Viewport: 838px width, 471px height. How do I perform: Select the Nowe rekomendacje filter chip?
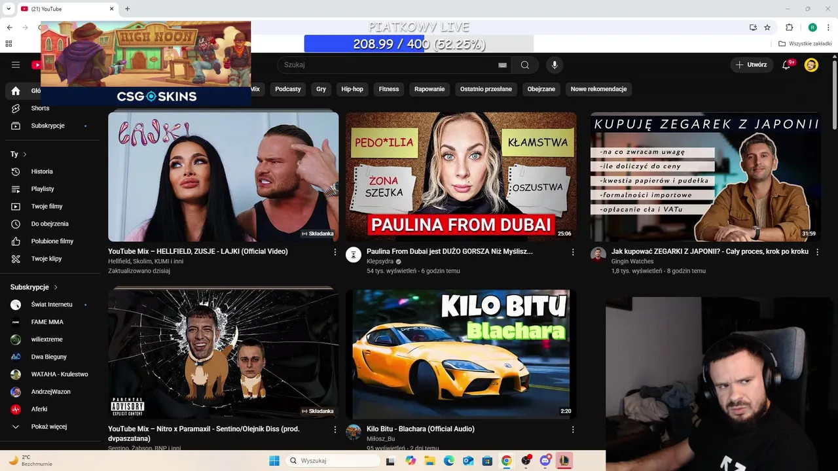point(598,89)
